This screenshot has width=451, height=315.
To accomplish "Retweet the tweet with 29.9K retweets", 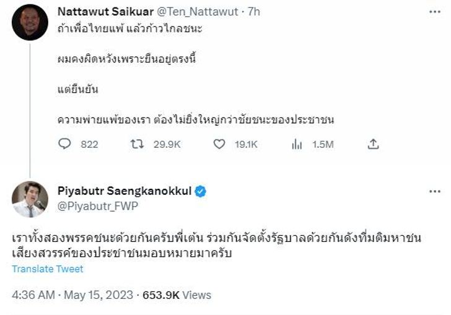I will (x=141, y=144).
